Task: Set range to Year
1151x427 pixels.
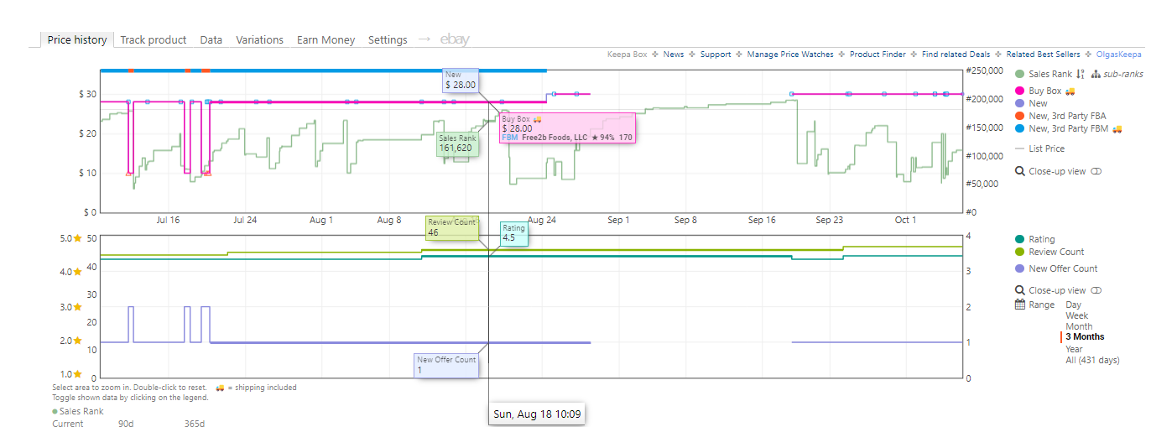Action: [x=1074, y=349]
